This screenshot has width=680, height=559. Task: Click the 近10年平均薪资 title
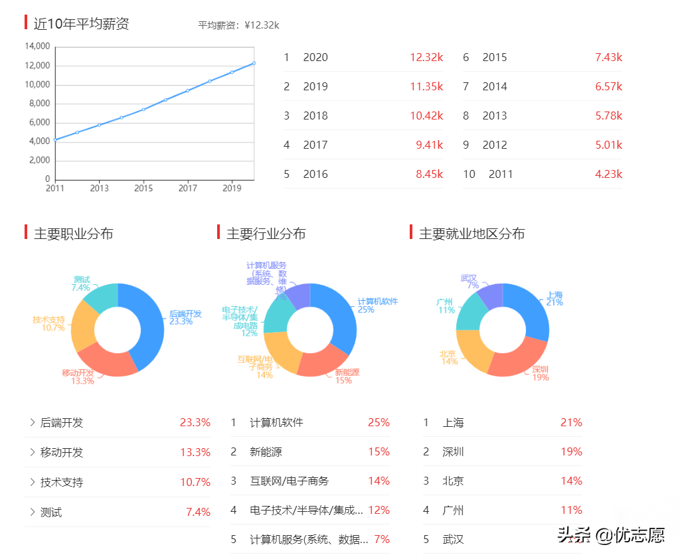coord(80,23)
